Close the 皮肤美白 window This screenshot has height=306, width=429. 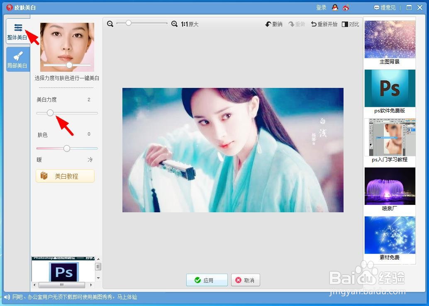coord(420,7)
